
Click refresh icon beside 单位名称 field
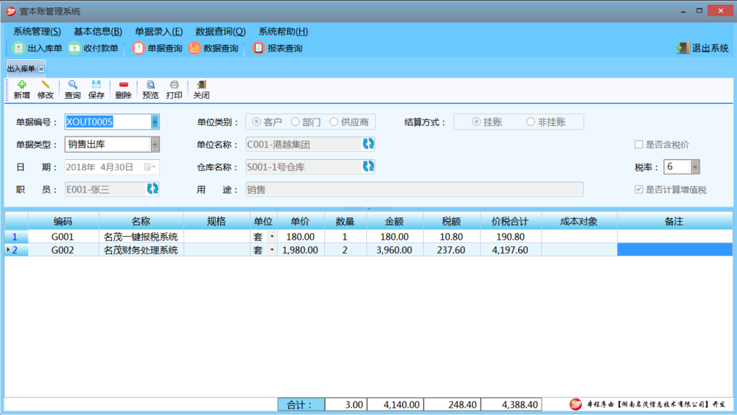tap(368, 144)
